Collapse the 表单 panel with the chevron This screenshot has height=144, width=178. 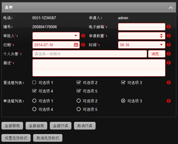tap(171, 8)
